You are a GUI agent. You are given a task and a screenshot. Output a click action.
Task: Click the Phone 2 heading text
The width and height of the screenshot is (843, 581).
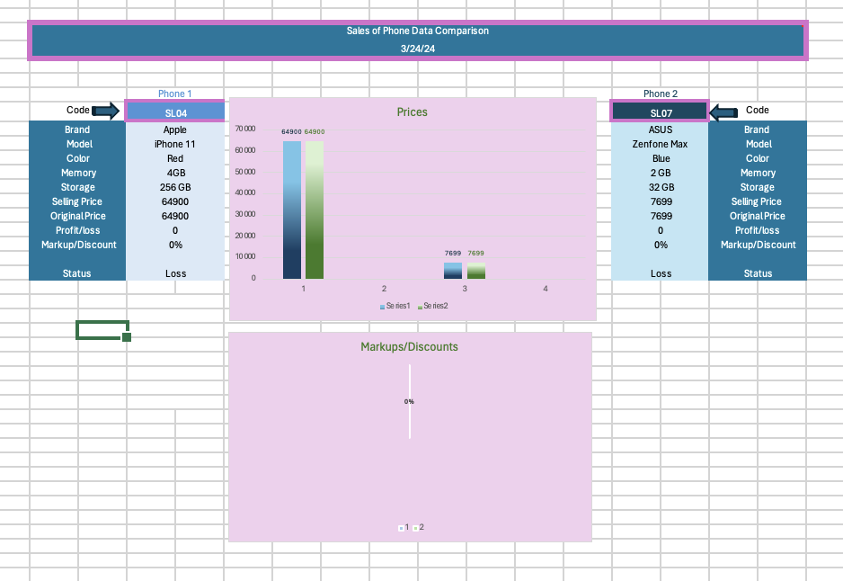[x=660, y=94]
